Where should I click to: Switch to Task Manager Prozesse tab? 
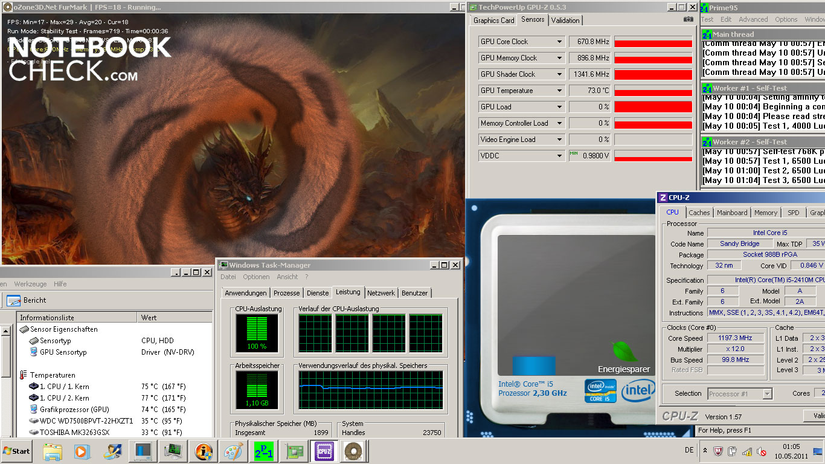tap(286, 293)
